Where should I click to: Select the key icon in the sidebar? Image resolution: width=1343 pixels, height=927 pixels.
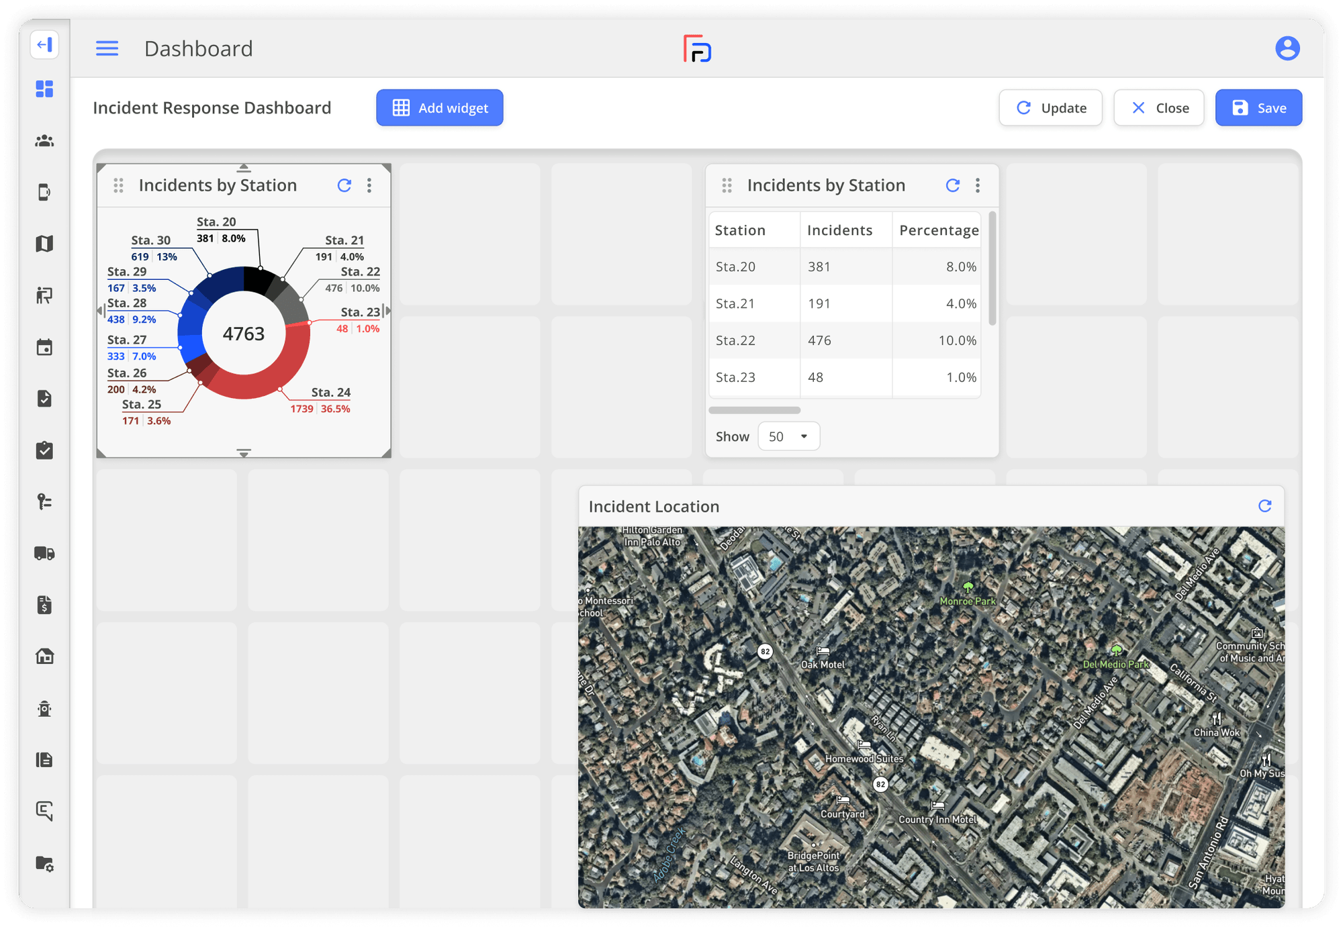44,502
